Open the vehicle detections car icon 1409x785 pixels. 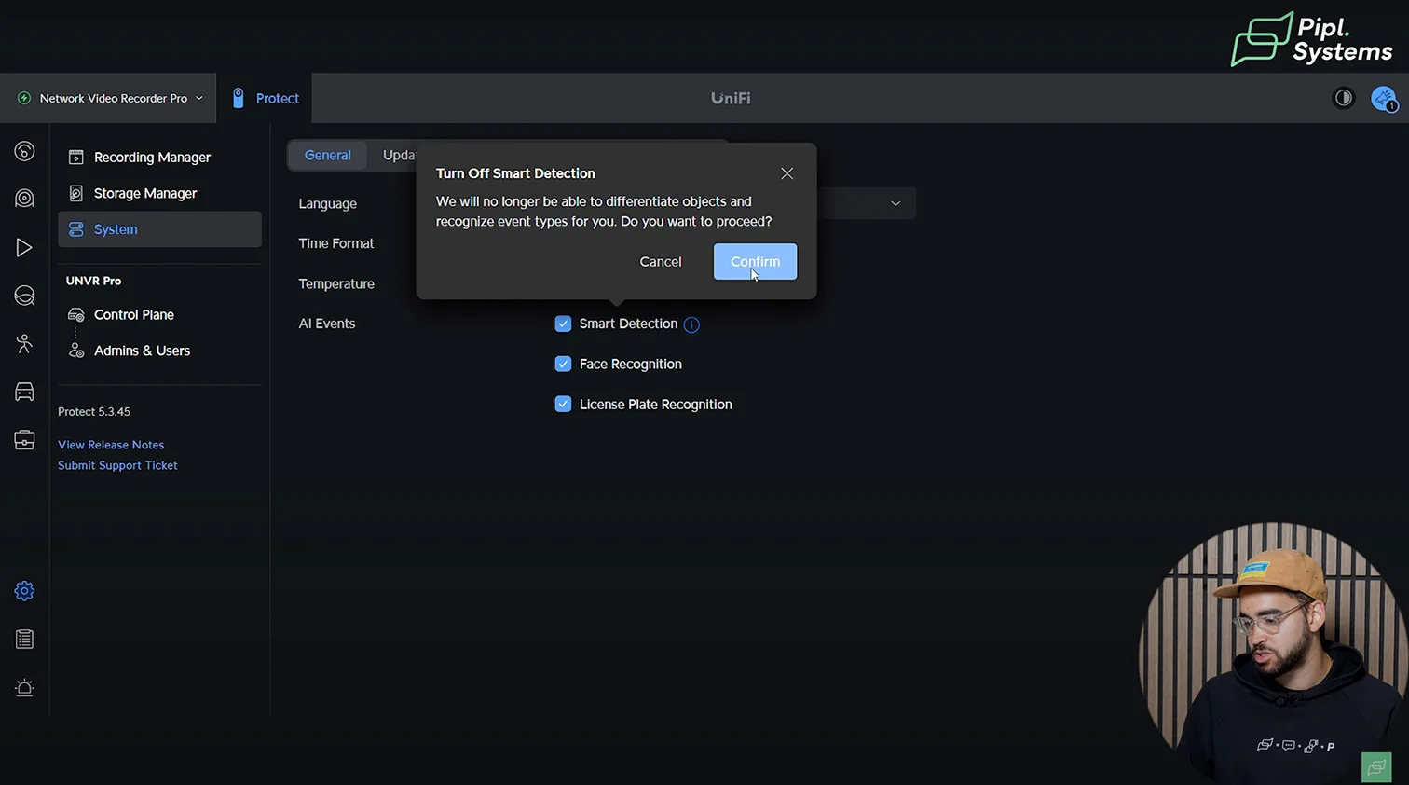point(24,392)
